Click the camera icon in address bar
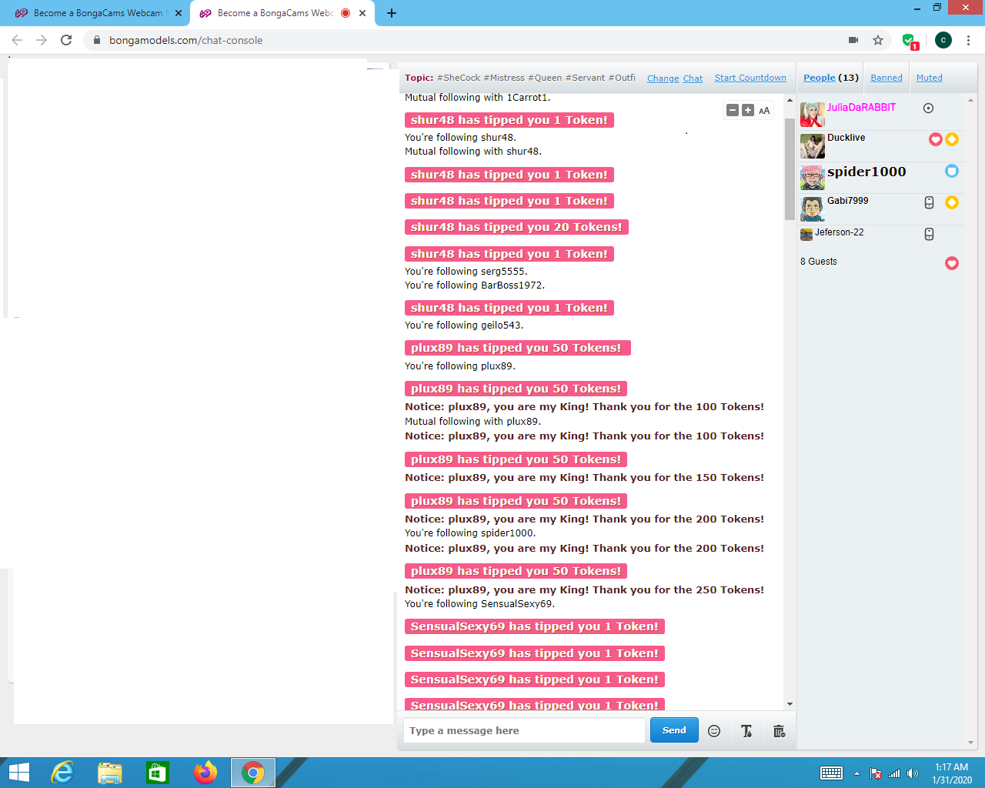Viewport: 985px width, 788px height. click(853, 40)
